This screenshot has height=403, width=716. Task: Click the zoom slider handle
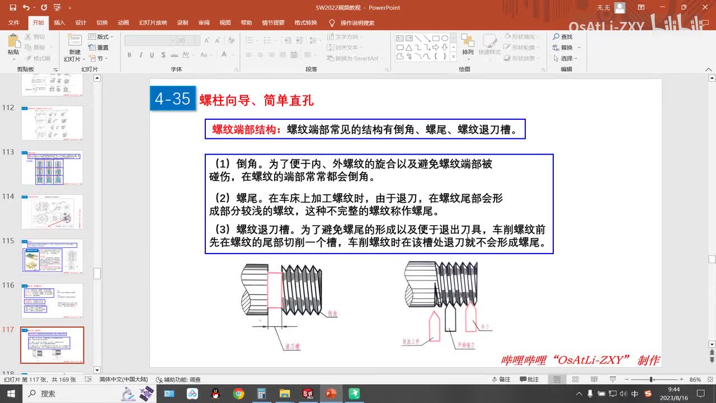click(x=651, y=379)
